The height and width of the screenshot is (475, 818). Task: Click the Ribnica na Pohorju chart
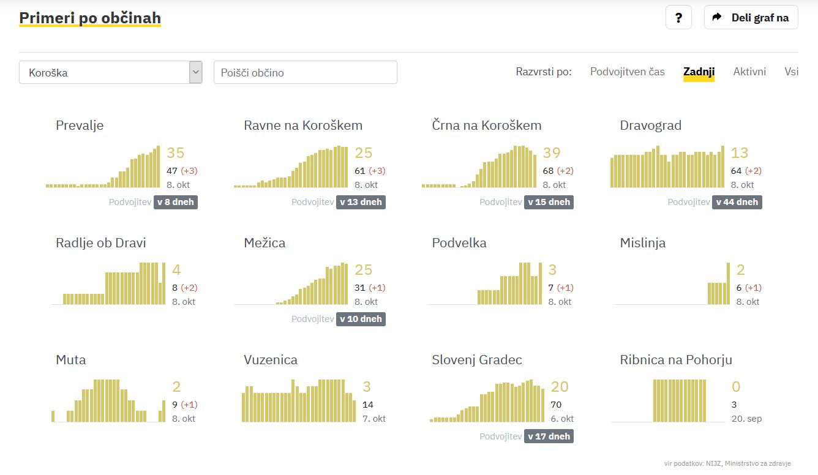[679, 401]
